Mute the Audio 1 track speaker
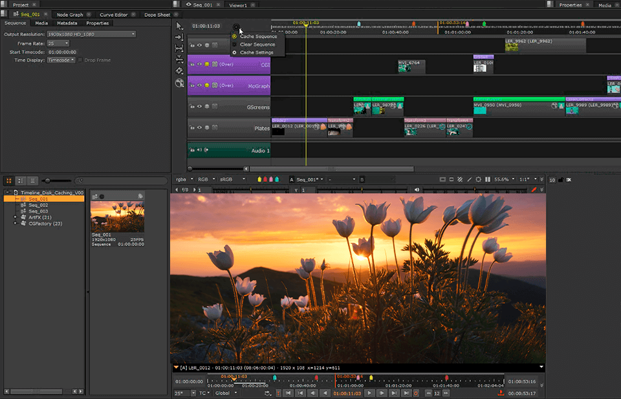Viewport: 621px width, 399px height. click(x=199, y=150)
